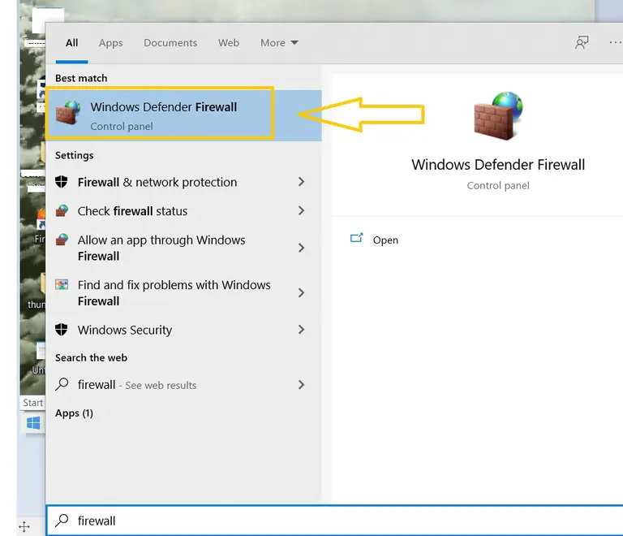Open the Windows Security setting
This screenshot has width=623, height=536.
point(183,330)
